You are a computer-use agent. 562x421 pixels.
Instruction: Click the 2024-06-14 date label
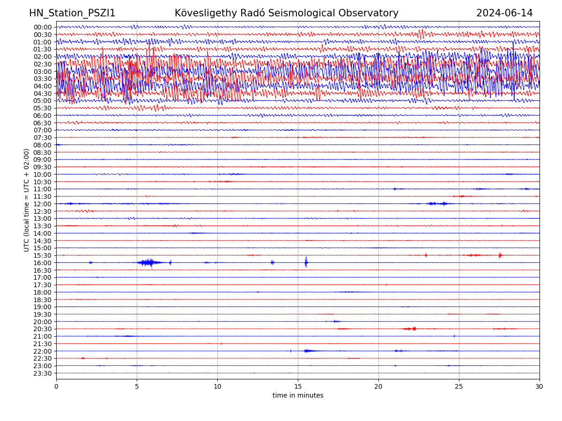(x=504, y=13)
